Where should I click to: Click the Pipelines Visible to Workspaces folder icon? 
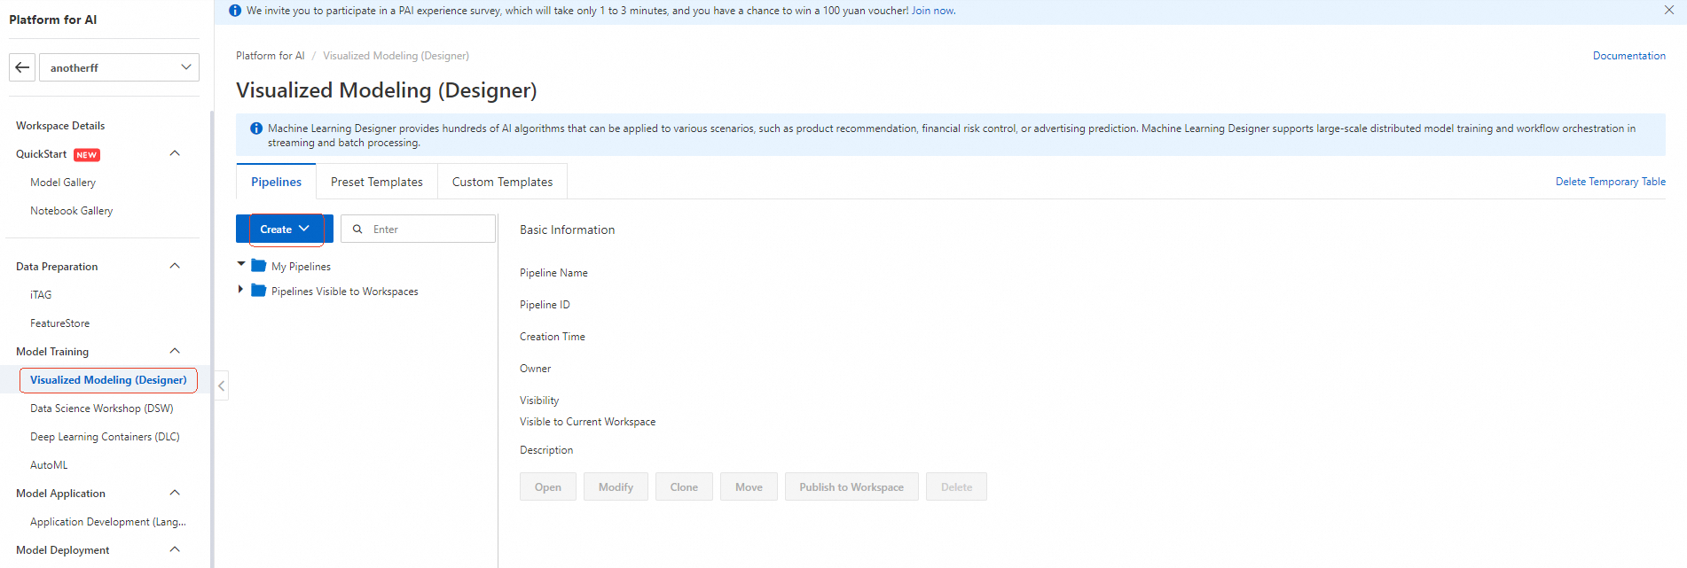click(259, 291)
